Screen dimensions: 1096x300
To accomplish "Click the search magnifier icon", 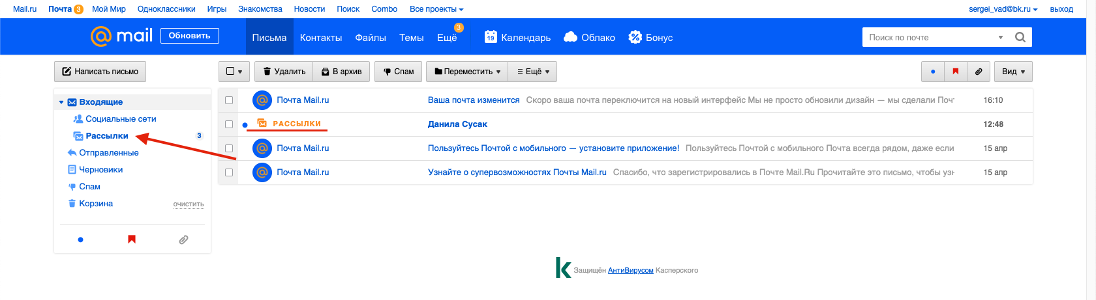I will pos(1020,37).
